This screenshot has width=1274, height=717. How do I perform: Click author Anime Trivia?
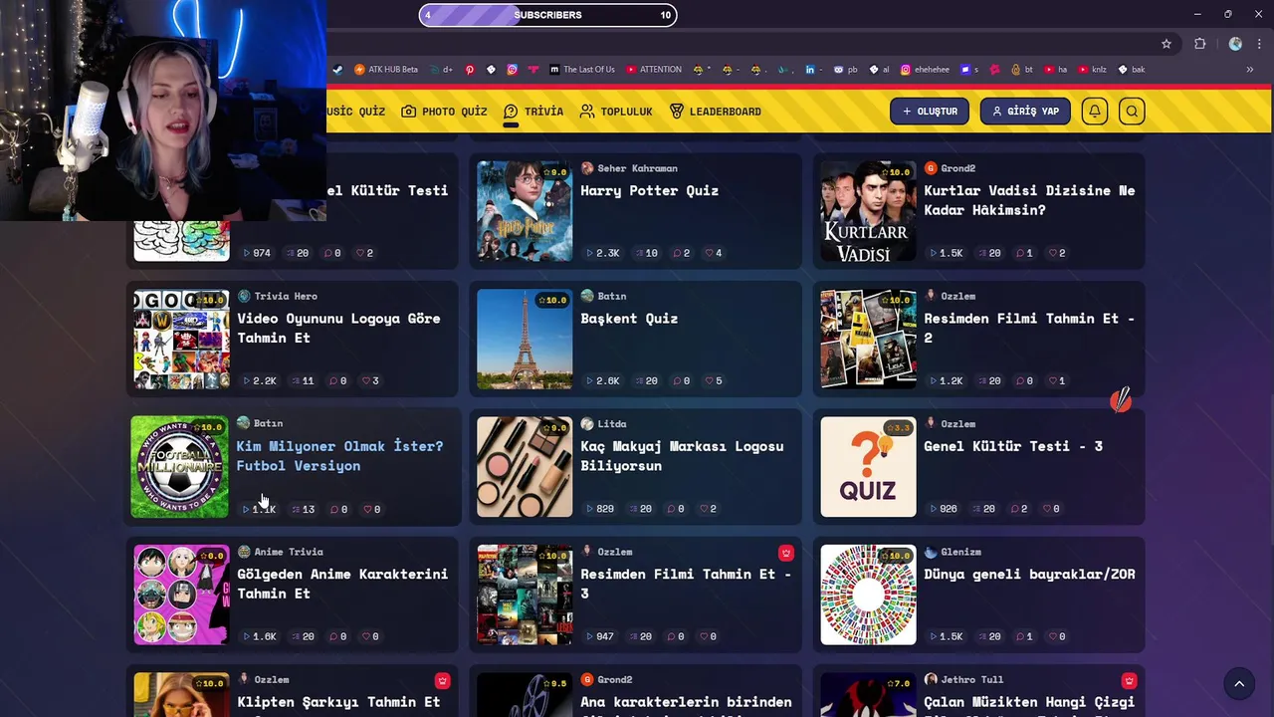pyautogui.click(x=289, y=552)
